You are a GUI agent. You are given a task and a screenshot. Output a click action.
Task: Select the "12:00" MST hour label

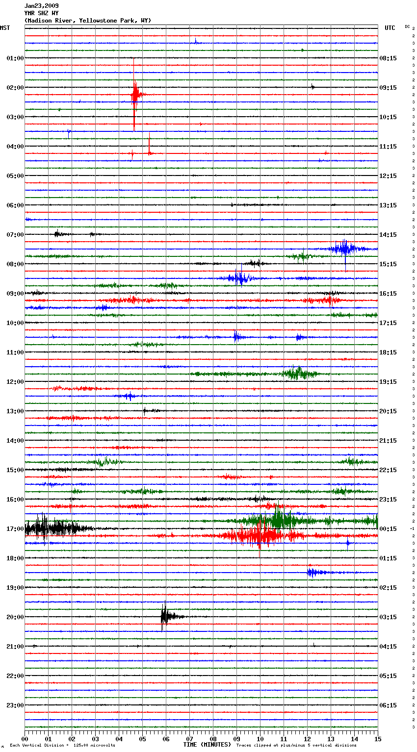(15, 382)
